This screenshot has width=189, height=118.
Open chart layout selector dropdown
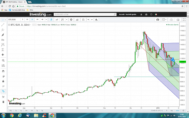point(165,20)
